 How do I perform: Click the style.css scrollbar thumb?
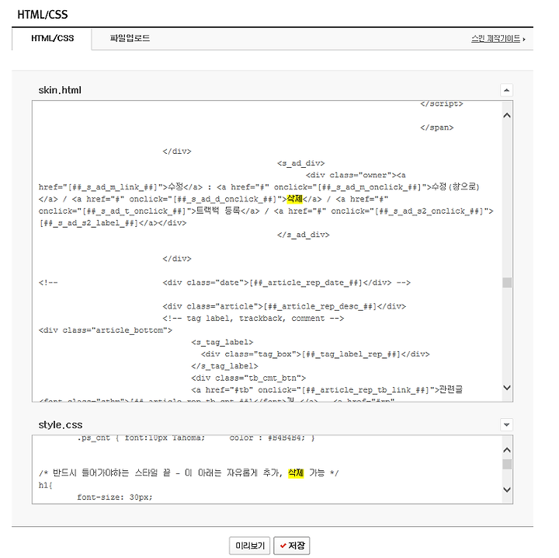pyautogui.click(x=506, y=464)
